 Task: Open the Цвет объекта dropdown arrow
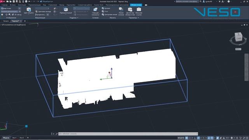coord(29,14)
